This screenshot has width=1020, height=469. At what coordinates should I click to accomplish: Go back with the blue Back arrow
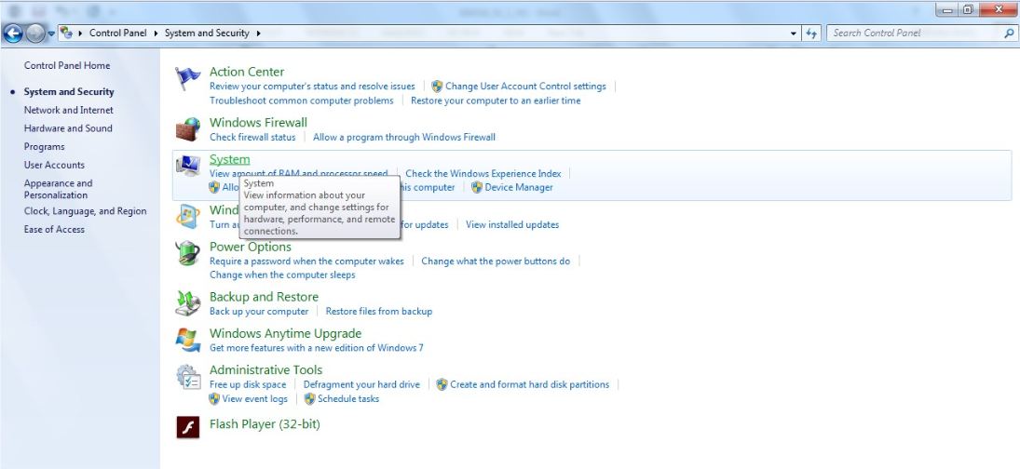point(13,33)
